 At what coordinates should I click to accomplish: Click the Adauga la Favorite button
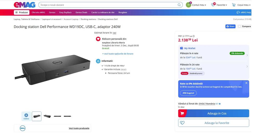click(213, 123)
